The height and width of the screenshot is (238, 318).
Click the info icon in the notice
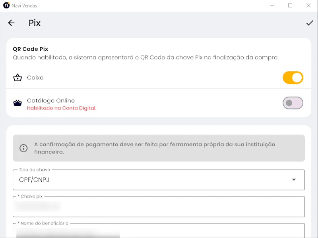pyautogui.click(x=23, y=148)
